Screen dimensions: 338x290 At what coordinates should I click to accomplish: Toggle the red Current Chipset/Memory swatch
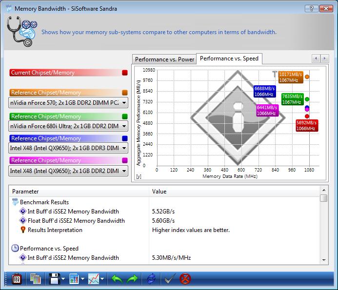[124, 73]
